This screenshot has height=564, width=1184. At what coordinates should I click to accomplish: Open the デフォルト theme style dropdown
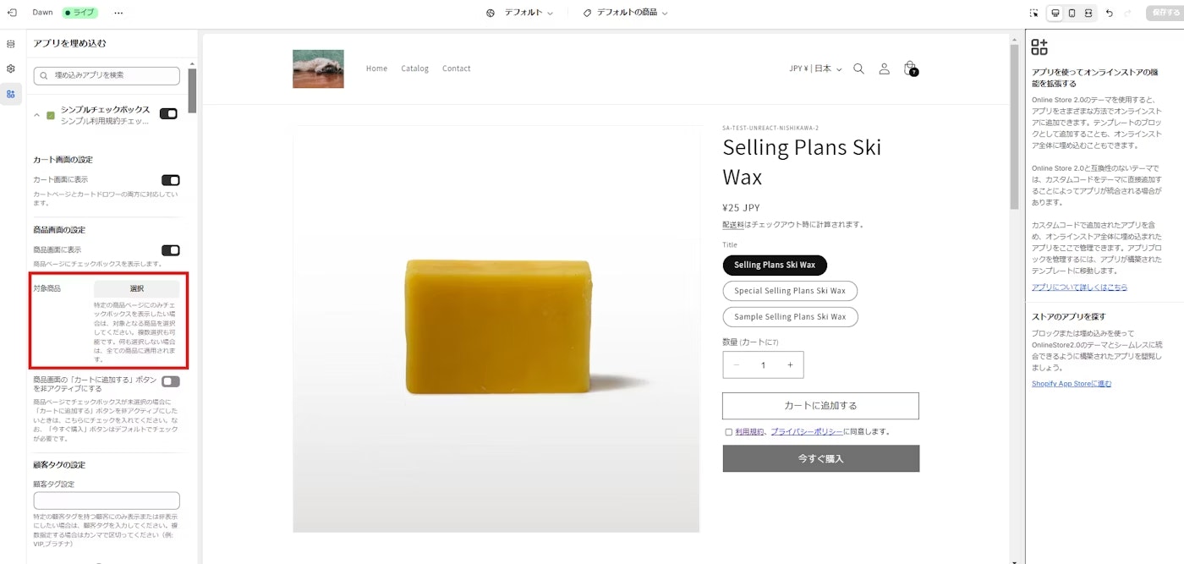(x=518, y=13)
